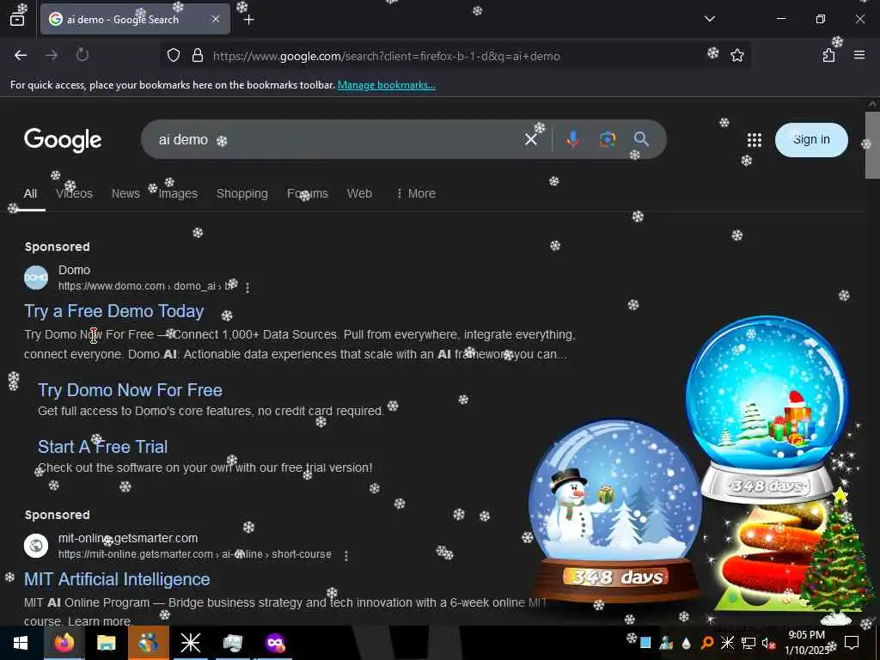Open 'Try a Free Demo Today' link
880x660 pixels.
(114, 311)
